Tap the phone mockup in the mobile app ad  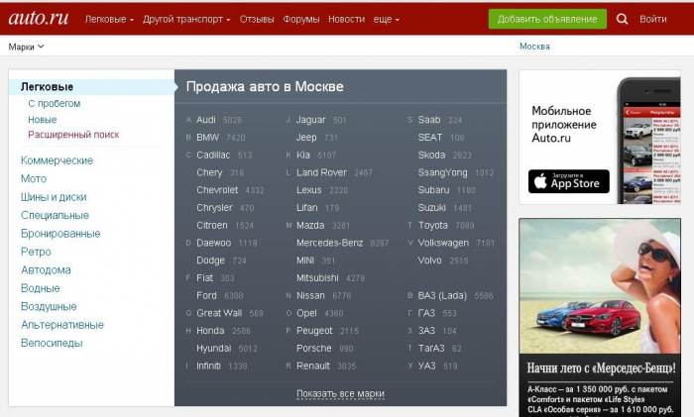pyautogui.click(x=648, y=141)
